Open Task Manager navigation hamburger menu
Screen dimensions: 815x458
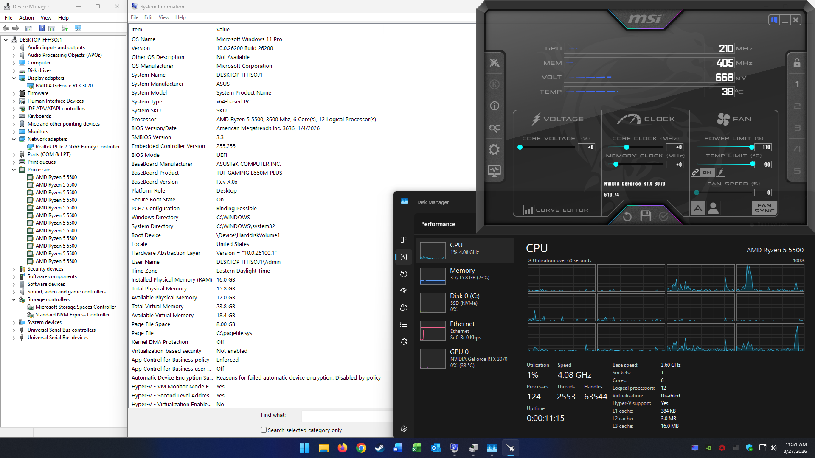point(404,223)
